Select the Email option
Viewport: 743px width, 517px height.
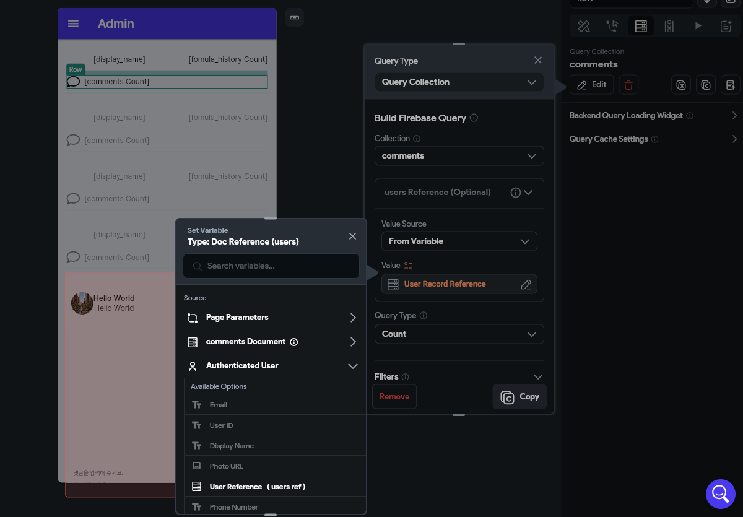click(x=275, y=405)
